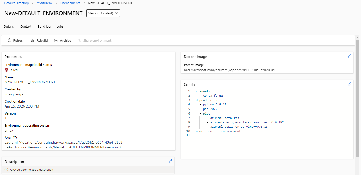Viewport: 361px width, 175px height.
Task: Open the Version: 1 (latest) dropdown
Action: [x=103, y=13]
